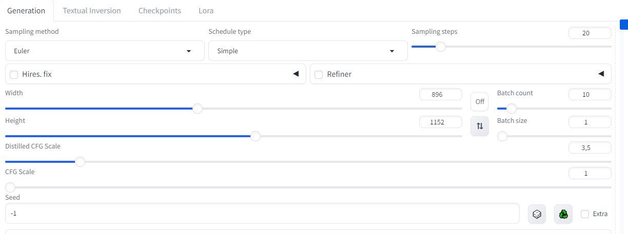Swap width and height with the arrows icon

480,126
